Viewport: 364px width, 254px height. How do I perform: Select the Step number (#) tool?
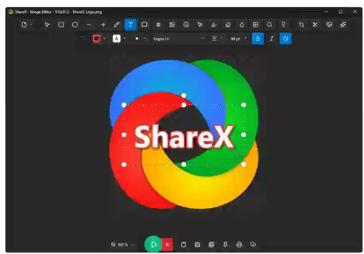pos(158,25)
